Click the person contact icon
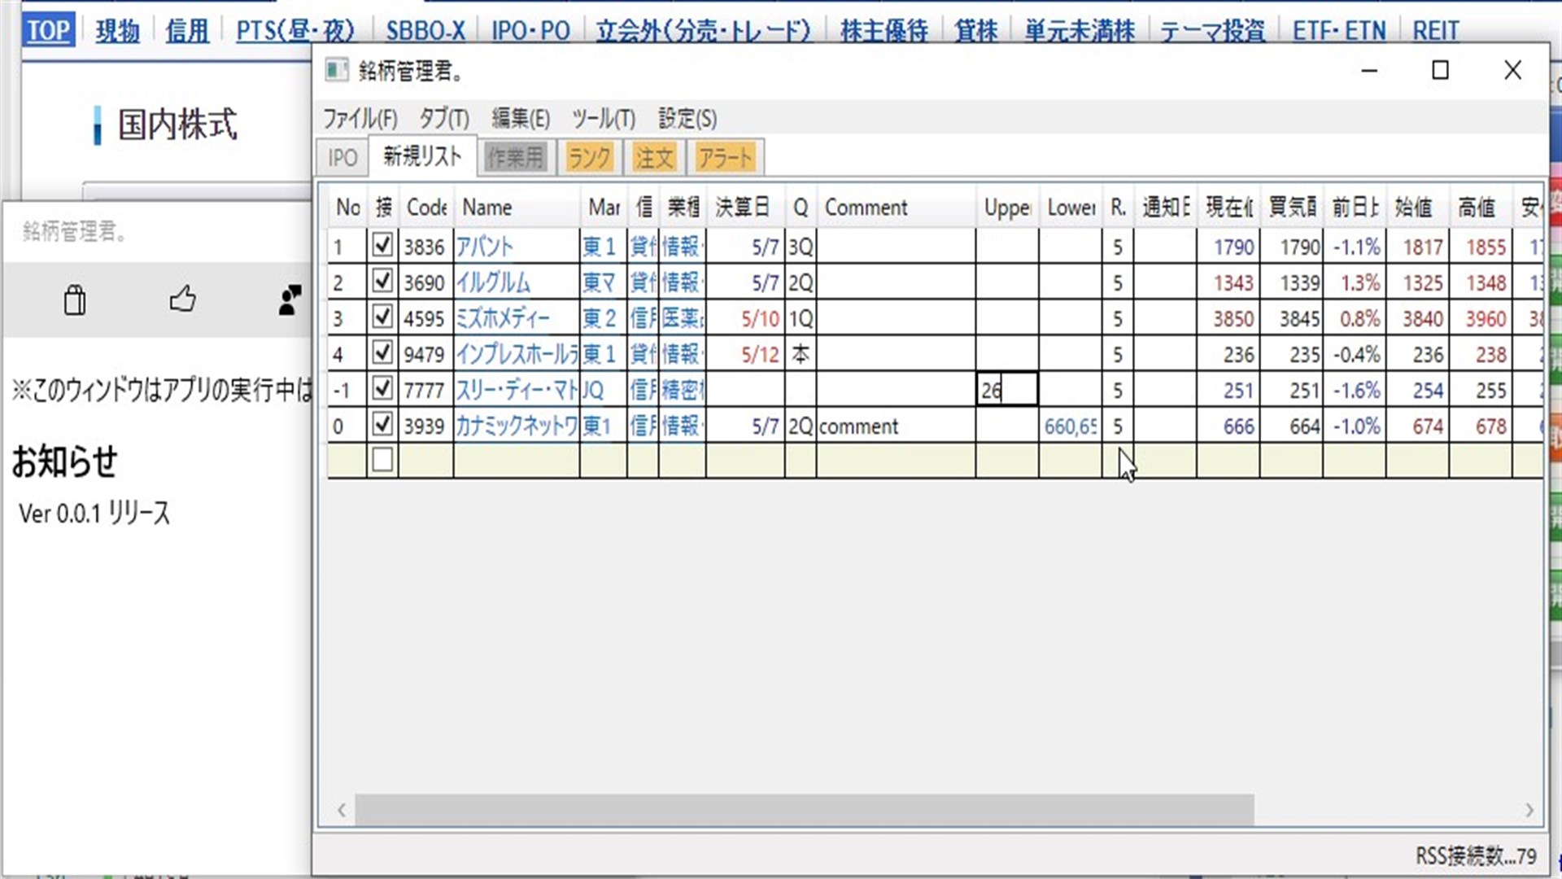This screenshot has width=1562, height=879. (290, 300)
